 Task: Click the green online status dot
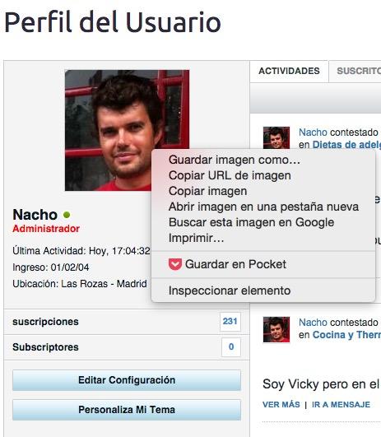(67, 215)
